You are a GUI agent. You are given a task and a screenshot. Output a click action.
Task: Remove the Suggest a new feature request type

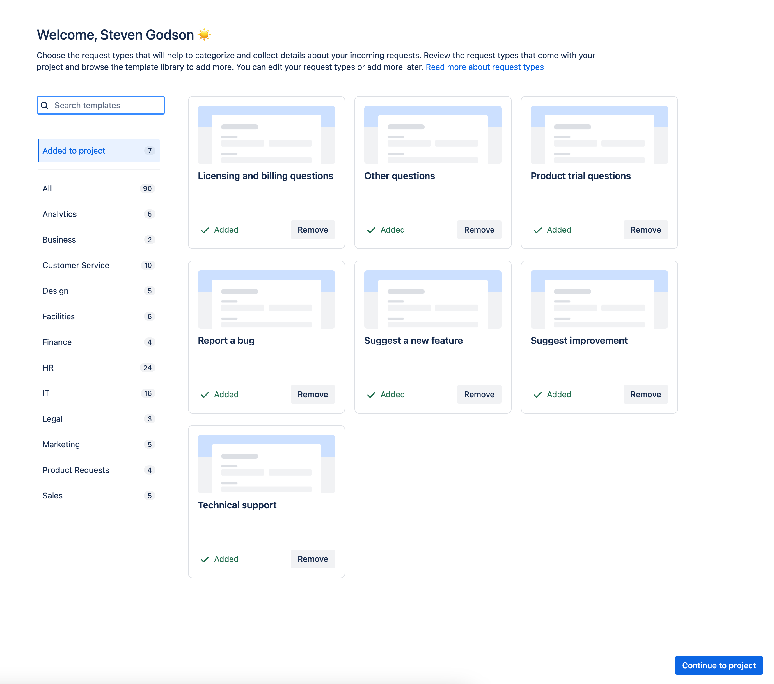click(x=479, y=394)
